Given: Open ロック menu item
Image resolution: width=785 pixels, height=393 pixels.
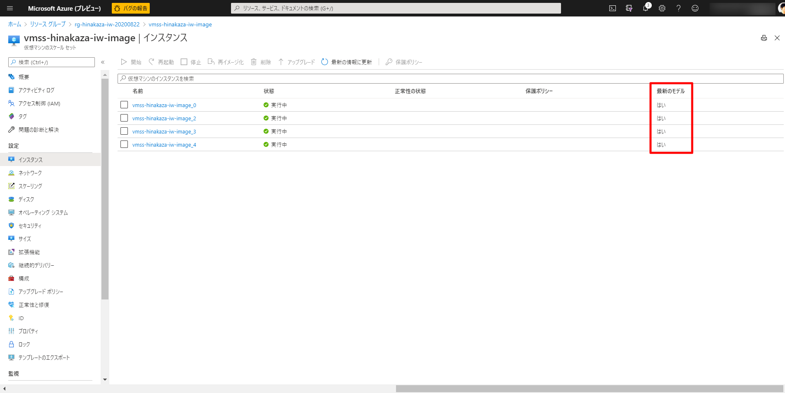Looking at the screenshot, I should [50, 344].
